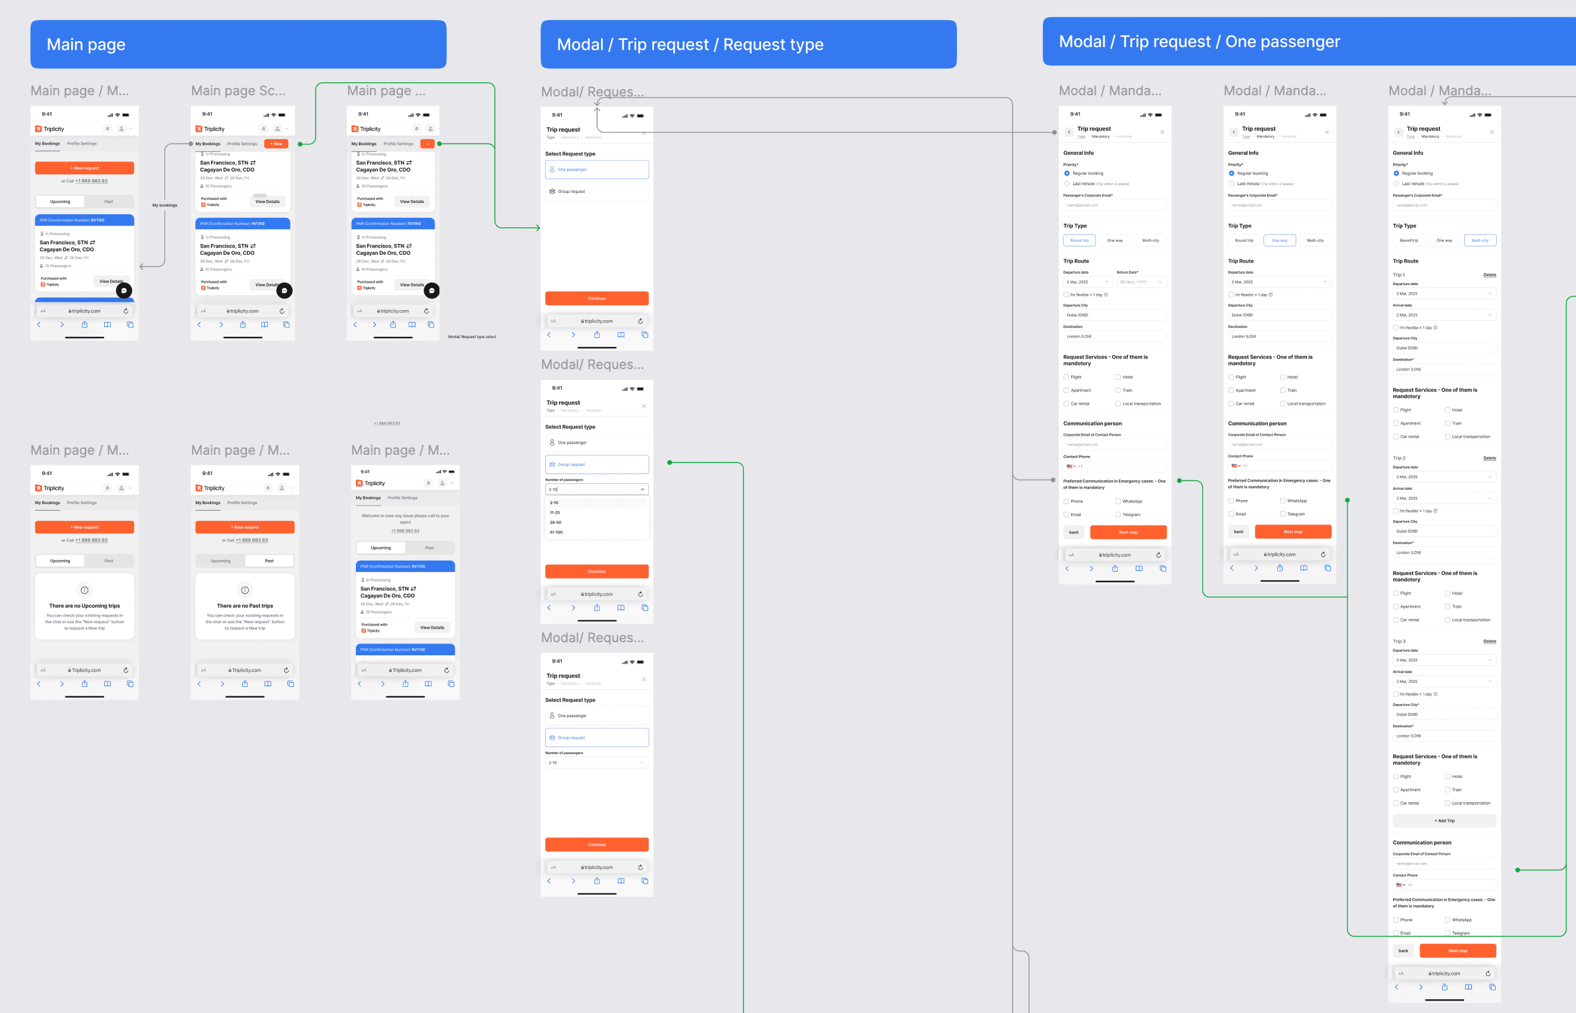Image resolution: width=1576 pixels, height=1013 pixels.
Task: Select Last minute radio in One way frame
Action: pyautogui.click(x=1231, y=184)
